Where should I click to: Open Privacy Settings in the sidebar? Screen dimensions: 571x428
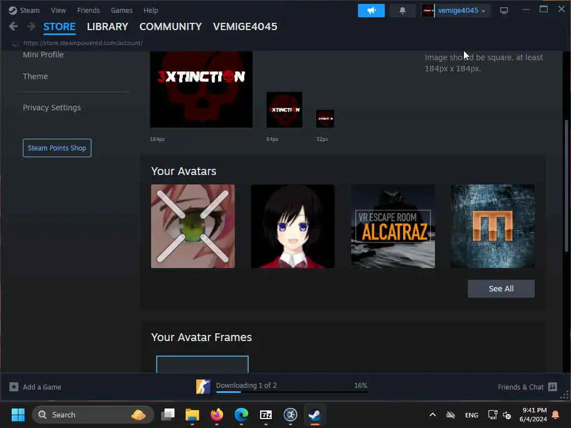pos(52,108)
